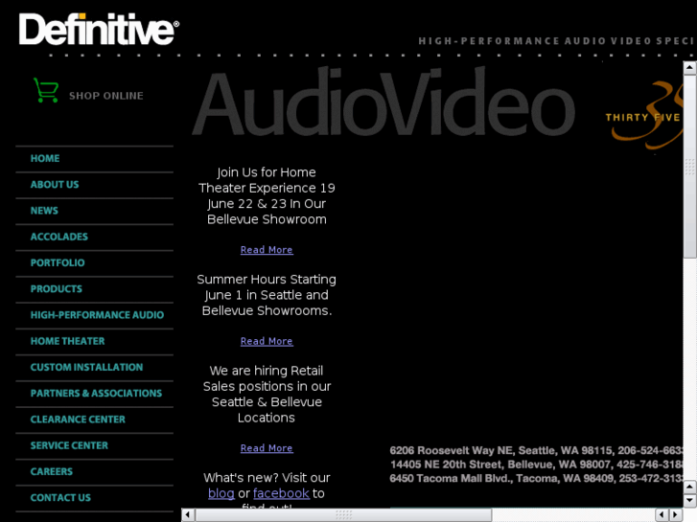The height and width of the screenshot is (522, 697).
Task: Click the green shopping cart icon
Action: coord(46,90)
